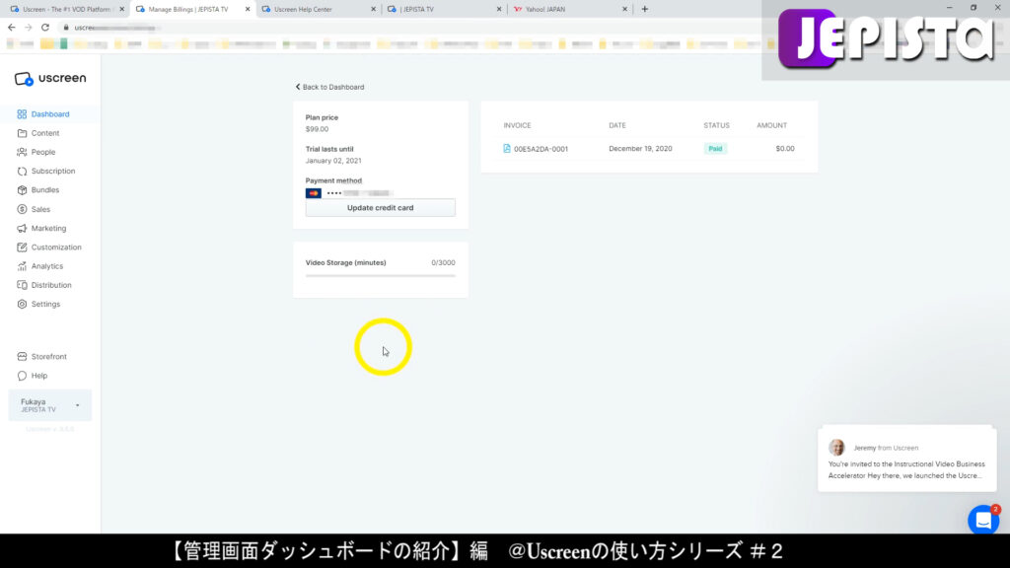Click browser back arrow
This screenshot has height=568, width=1010.
tap(12, 28)
